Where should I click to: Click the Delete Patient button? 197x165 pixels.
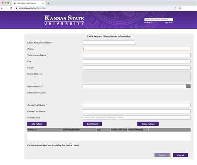pos(148,124)
